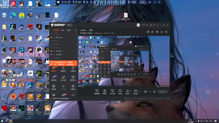Click the share icon above the preview

[166, 32]
